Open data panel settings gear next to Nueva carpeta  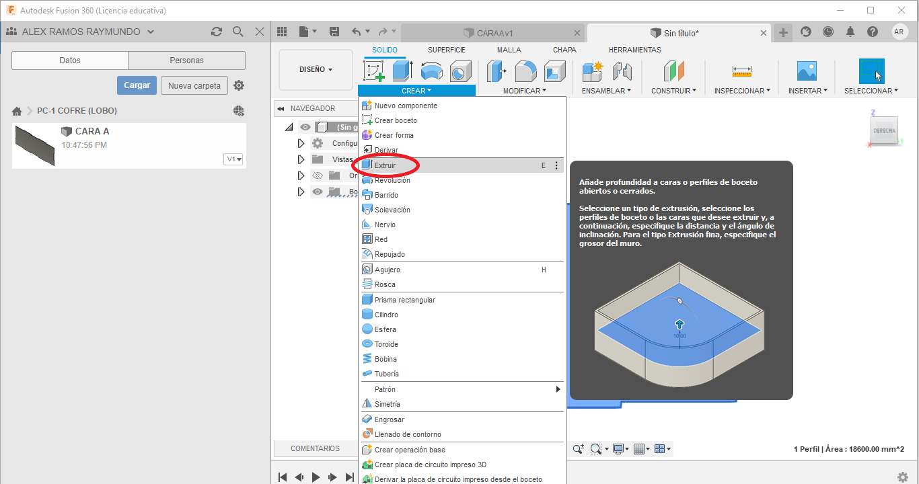click(239, 85)
